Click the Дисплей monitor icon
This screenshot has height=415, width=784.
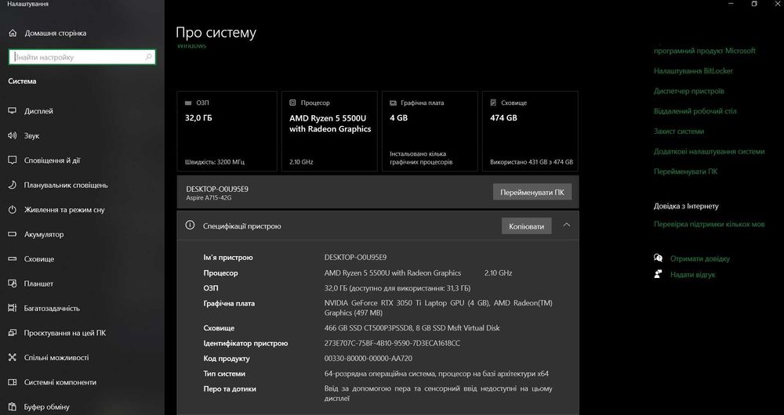pyautogui.click(x=13, y=111)
